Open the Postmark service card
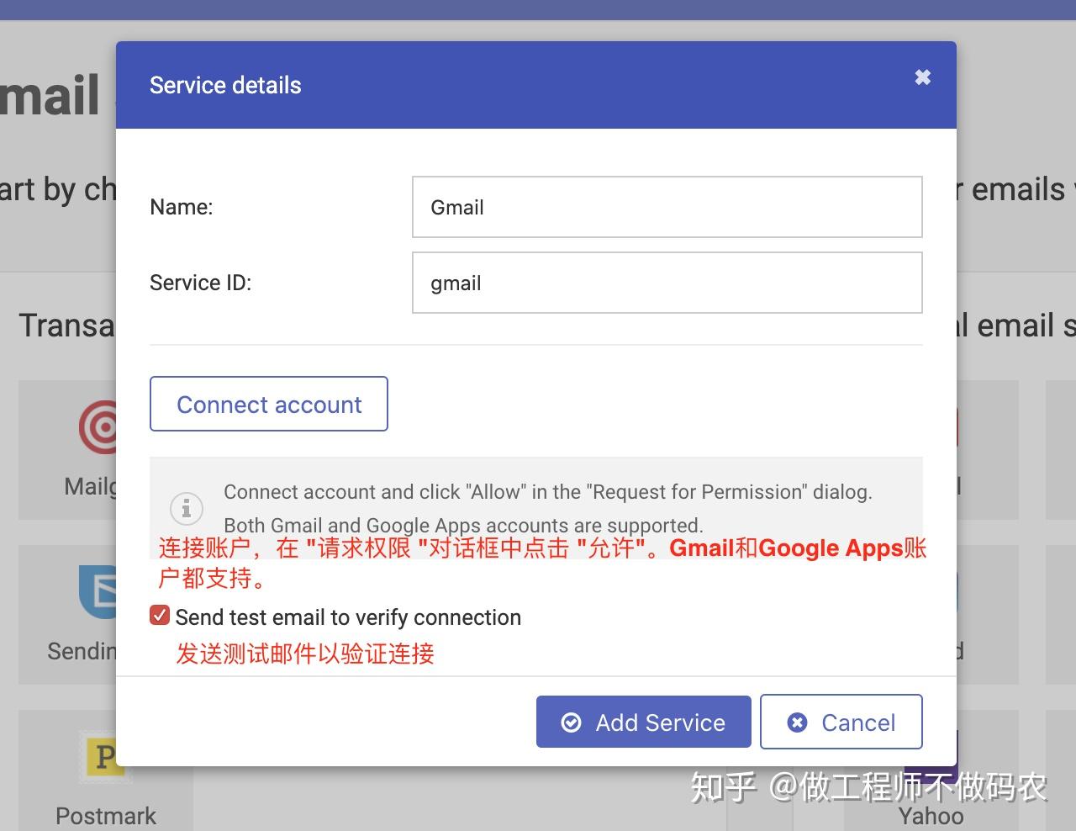 click(104, 770)
